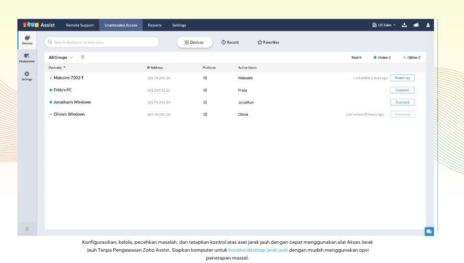The image size is (464, 263).
Task: Switch to the Remote Support tab
Action: point(80,25)
